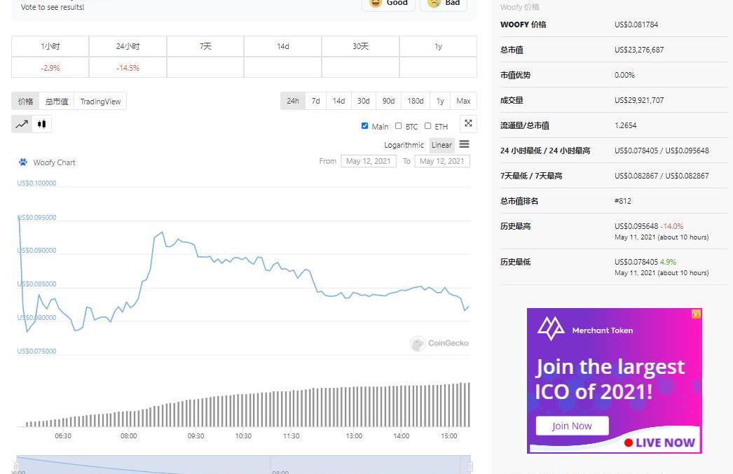Select the 14d chart range
Viewport: 733px width, 474px height.
[338, 101]
